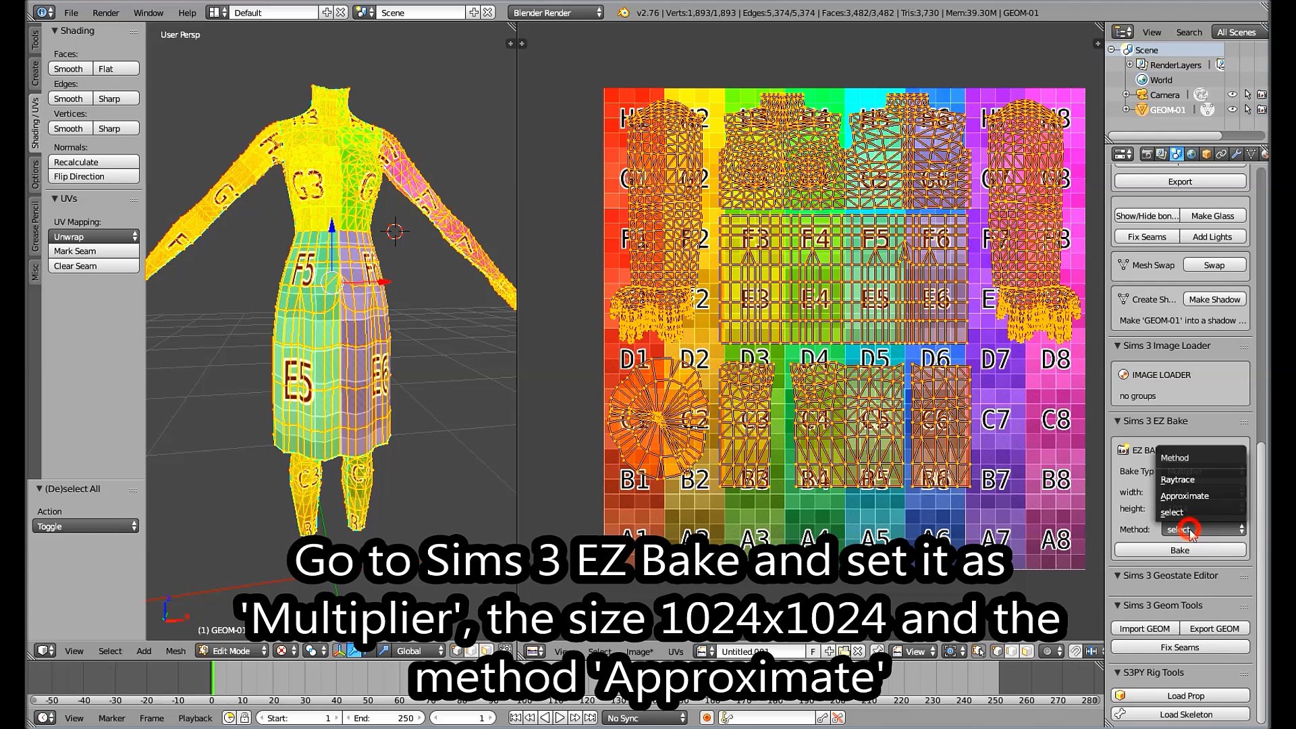The image size is (1296, 729).
Task: Toggle Camera renderability camera icon in outliner
Action: [x=1262, y=94]
